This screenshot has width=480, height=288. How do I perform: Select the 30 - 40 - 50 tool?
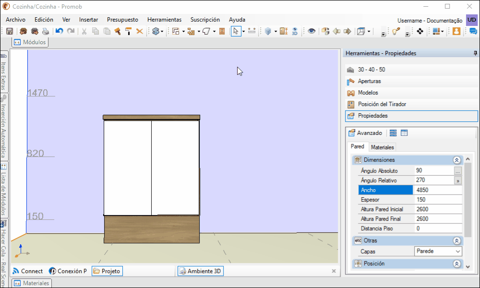coord(411,70)
